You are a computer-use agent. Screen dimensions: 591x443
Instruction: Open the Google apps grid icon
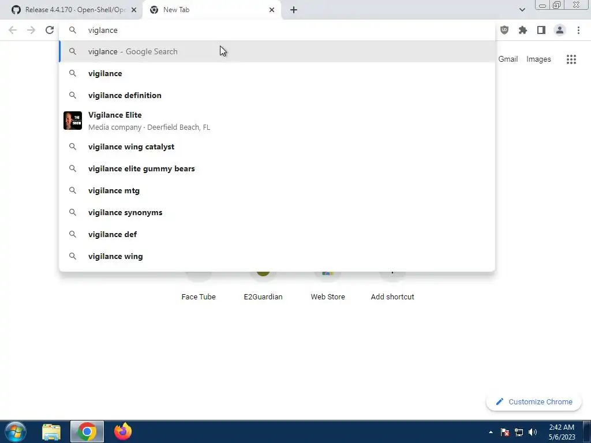coord(571,59)
